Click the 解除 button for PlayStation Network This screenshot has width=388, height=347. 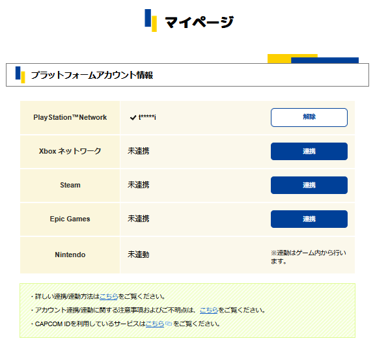pyautogui.click(x=309, y=117)
